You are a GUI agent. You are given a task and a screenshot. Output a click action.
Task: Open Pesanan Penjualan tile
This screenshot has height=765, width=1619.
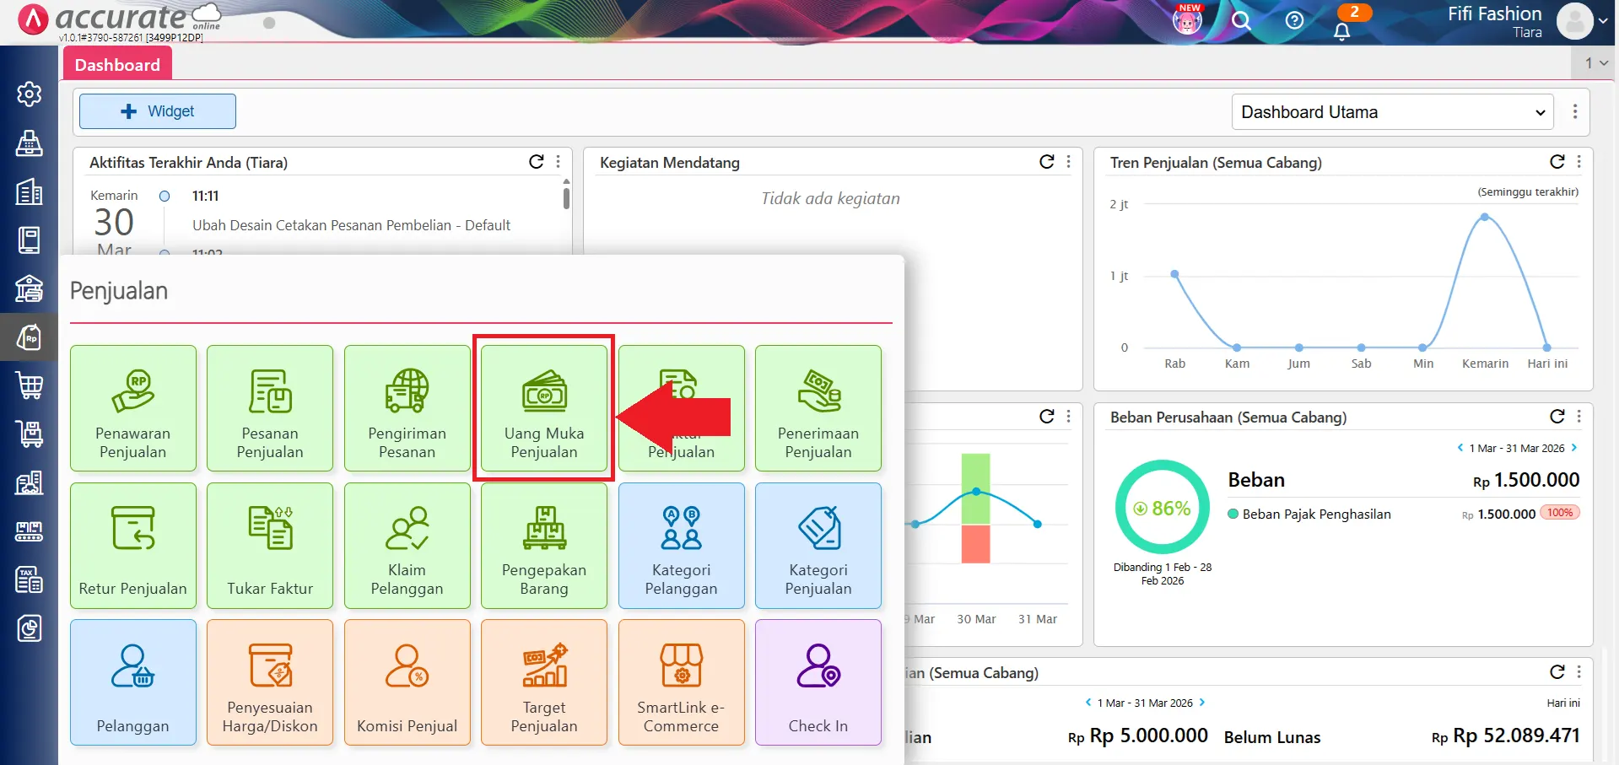click(x=270, y=408)
